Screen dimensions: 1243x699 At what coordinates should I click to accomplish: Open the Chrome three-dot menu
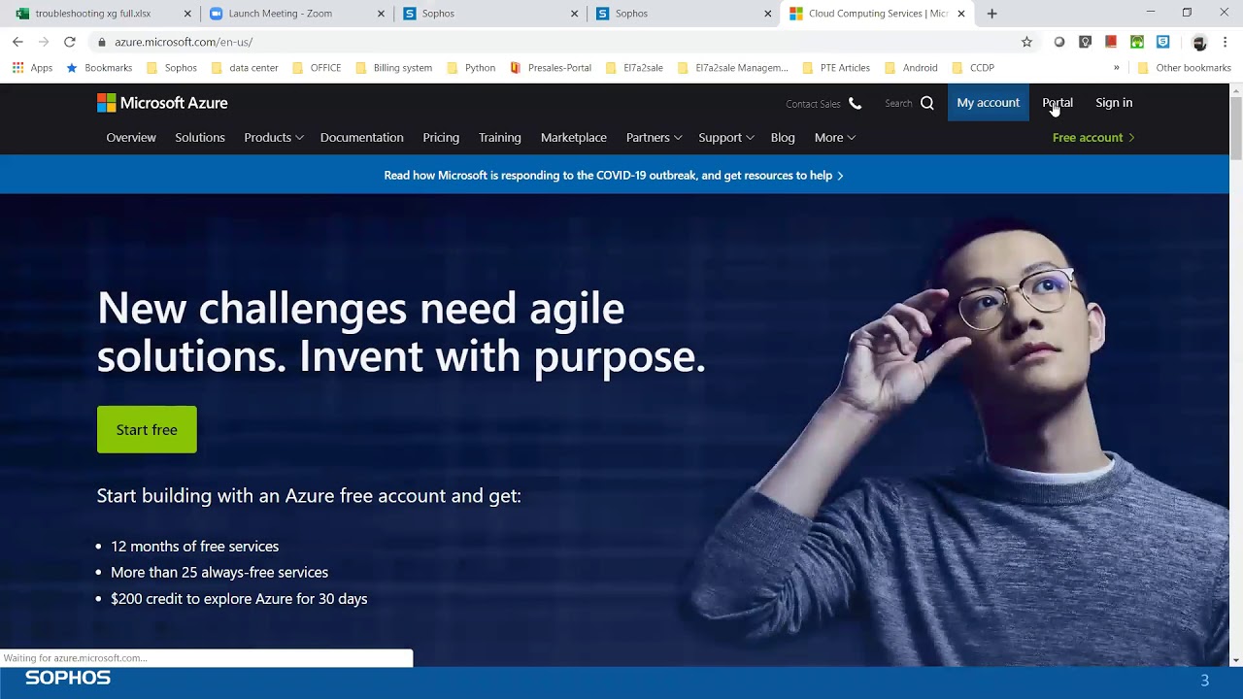point(1226,42)
